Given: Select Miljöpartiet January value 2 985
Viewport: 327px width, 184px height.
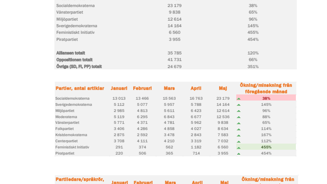Looking at the screenshot, I should (119, 111).
